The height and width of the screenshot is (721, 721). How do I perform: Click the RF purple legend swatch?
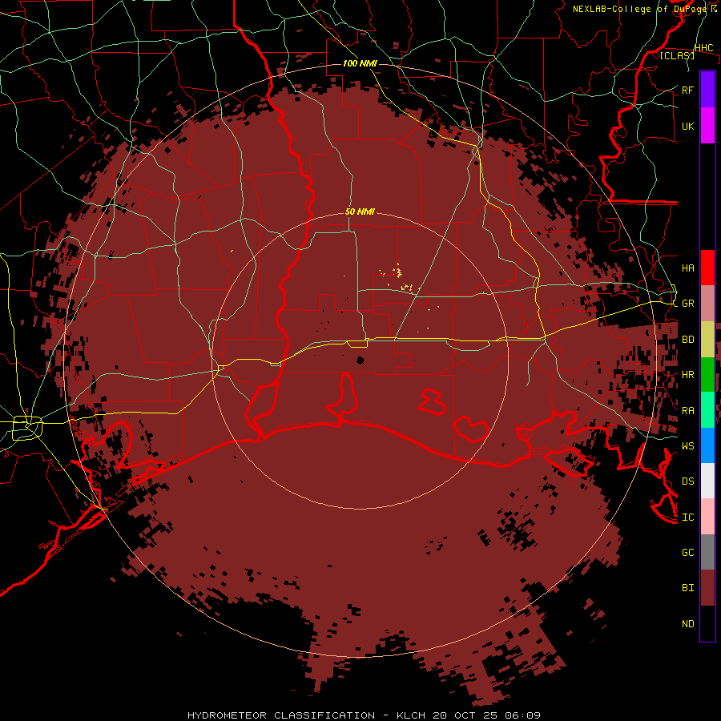point(707,89)
